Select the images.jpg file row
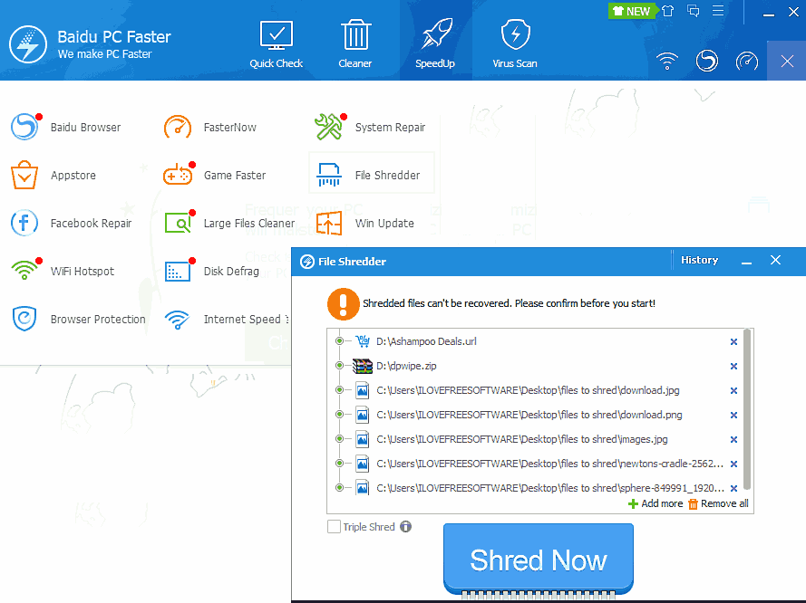 coord(535,439)
